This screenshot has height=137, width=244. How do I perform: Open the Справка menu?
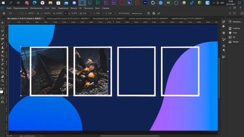(x=106, y=8)
